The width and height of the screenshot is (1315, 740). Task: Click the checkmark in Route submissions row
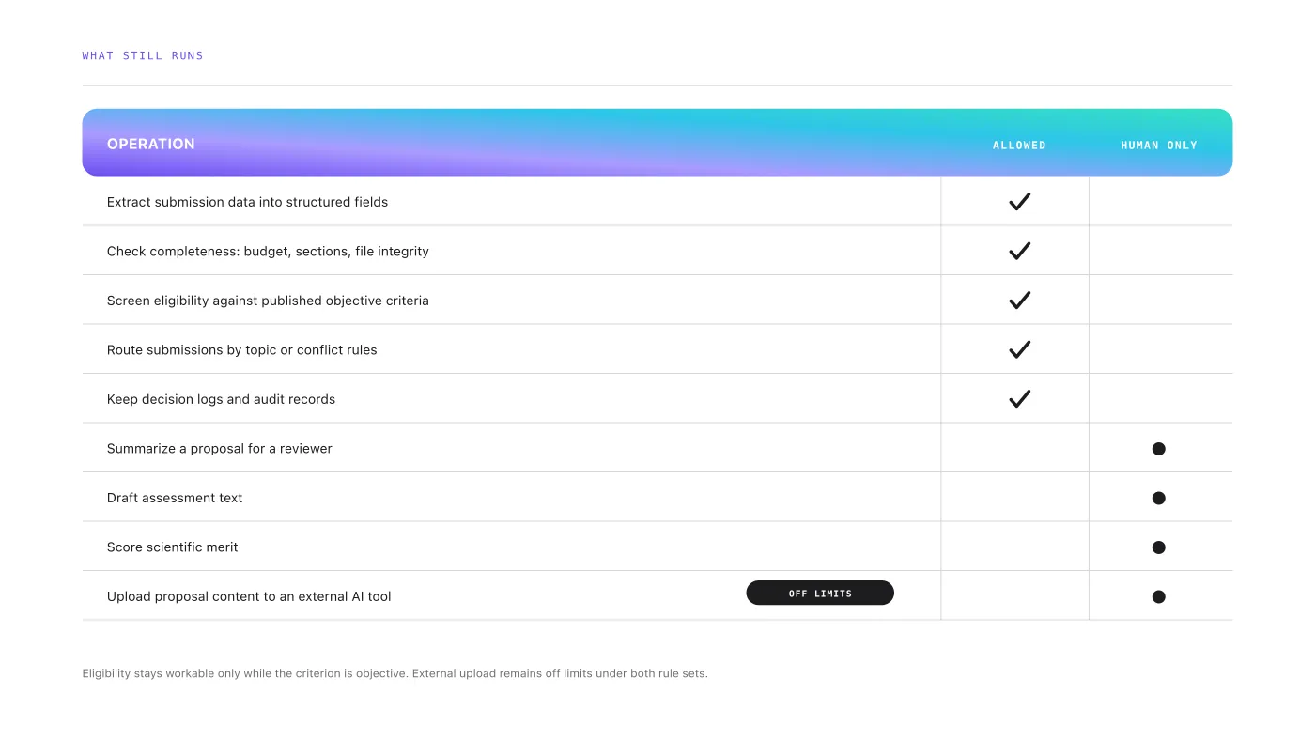pos(1019,349)
